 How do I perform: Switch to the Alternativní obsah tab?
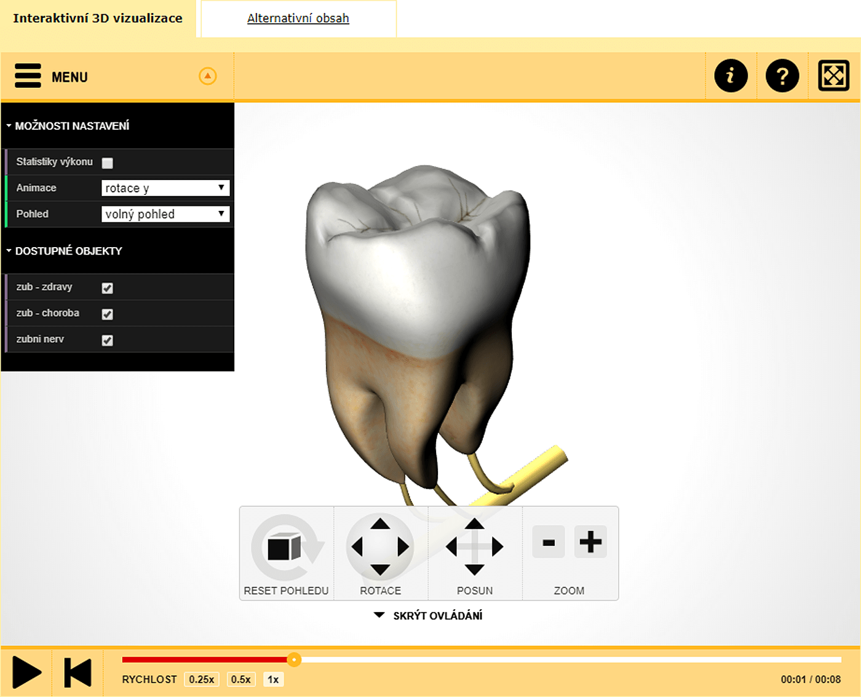[297, 18]
